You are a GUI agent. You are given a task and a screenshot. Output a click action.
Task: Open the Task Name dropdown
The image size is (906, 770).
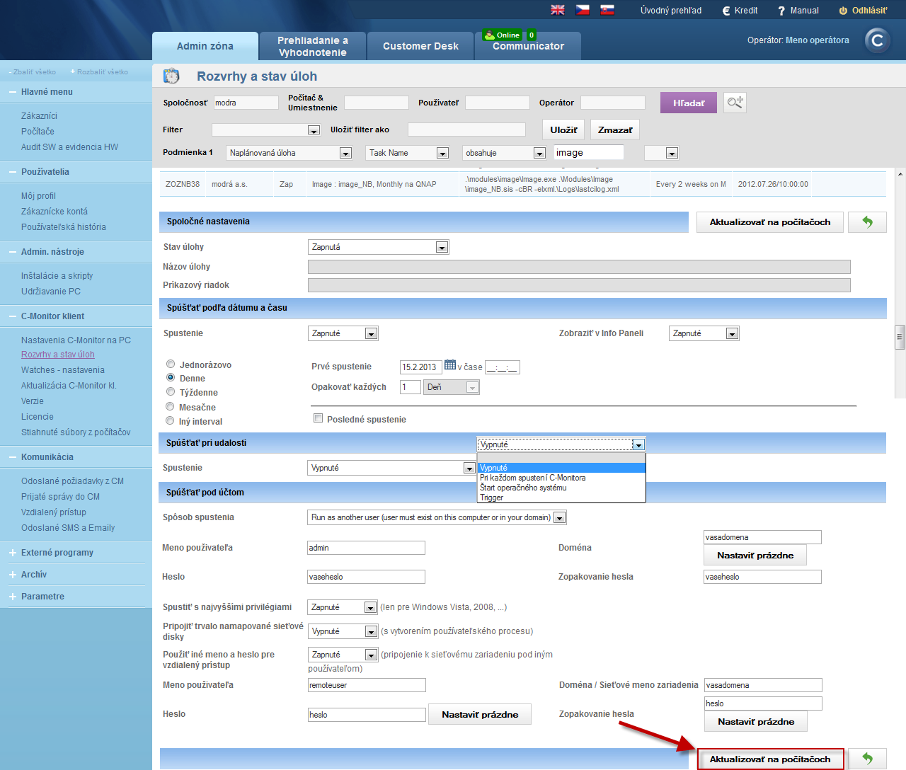[408, 153]
